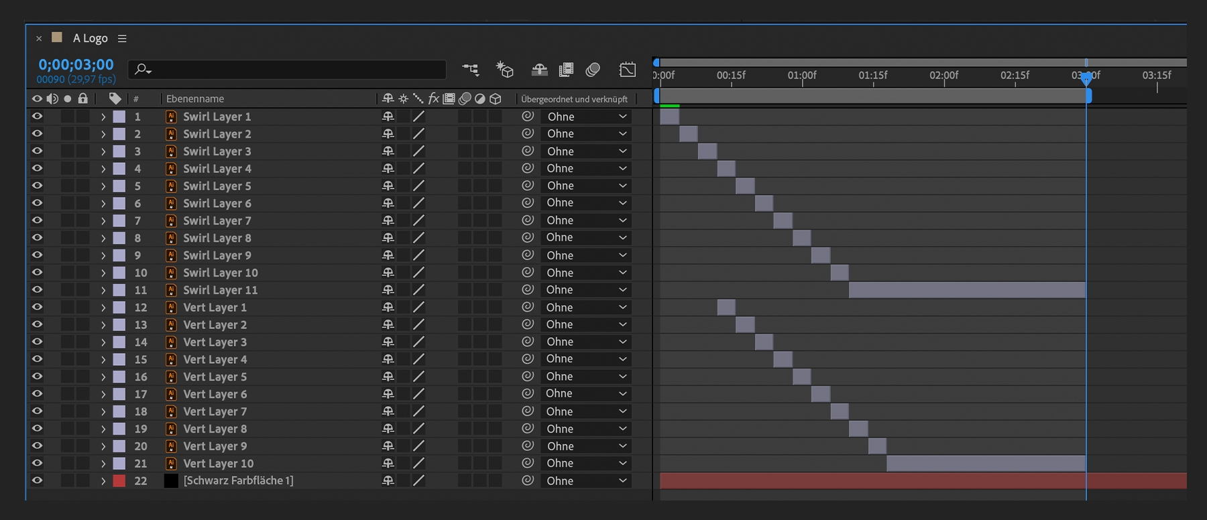The image size is (1207, 520).
Task: Click the 01:00f mark on time ruler
Action: [x=802, y=76]
